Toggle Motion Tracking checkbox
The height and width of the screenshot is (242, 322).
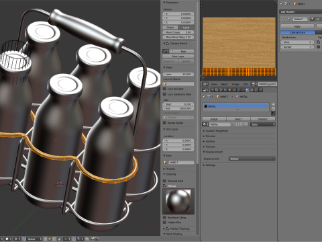click(x=168, y=229)
